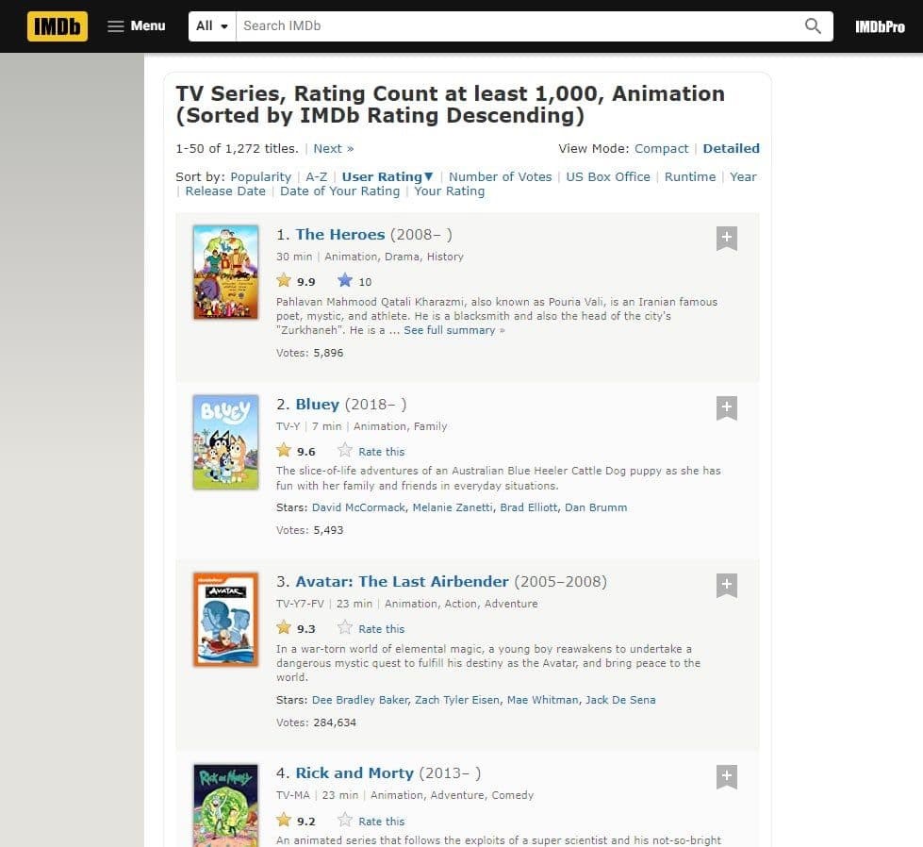Viewport: 923px width, 847px height.
Task: Open the IMDbPro link
Action: point(880,26)
